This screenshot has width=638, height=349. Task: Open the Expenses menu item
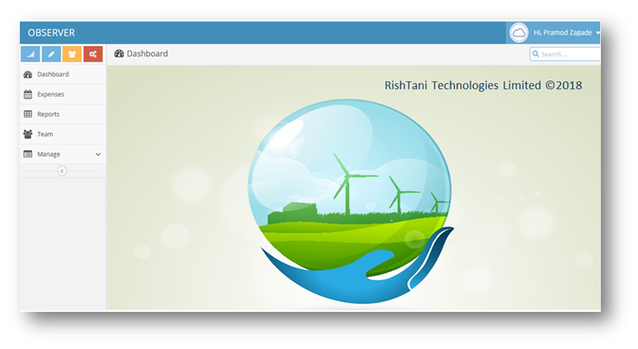[x=50, y=94]
